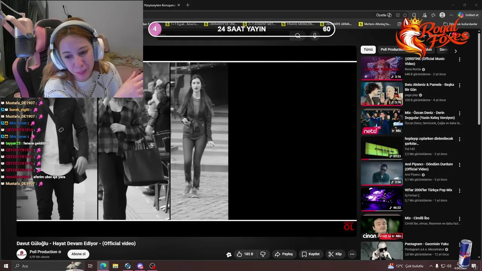Open more options for Anıl Piyancı video

(x=459, y=165)
